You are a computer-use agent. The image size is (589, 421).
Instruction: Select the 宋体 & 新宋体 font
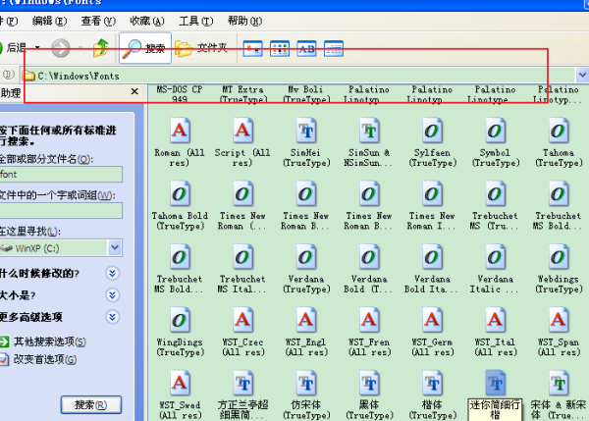point(559,395)
